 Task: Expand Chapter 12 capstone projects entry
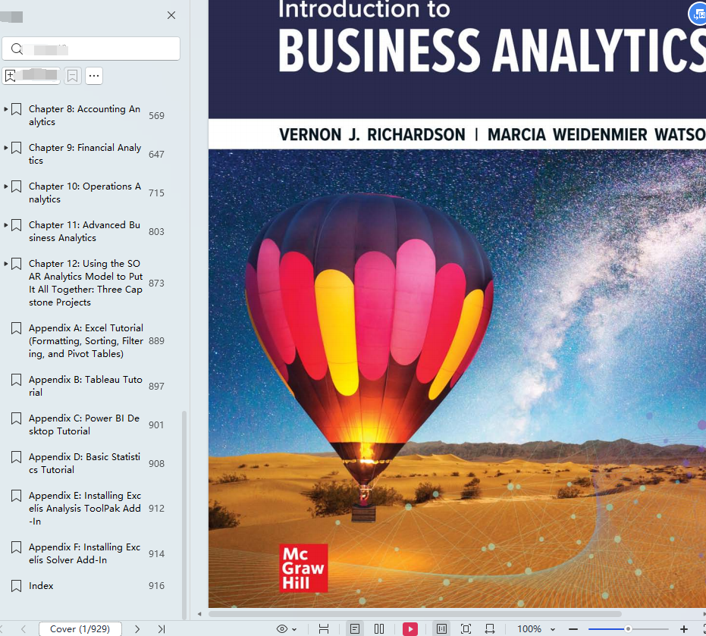pos(6,264)
